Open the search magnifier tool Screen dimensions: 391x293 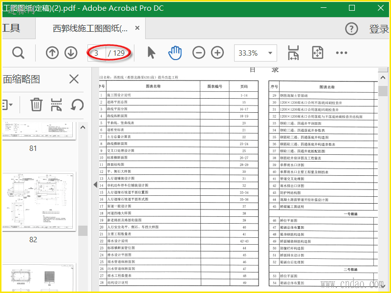[x=18, y=53]
